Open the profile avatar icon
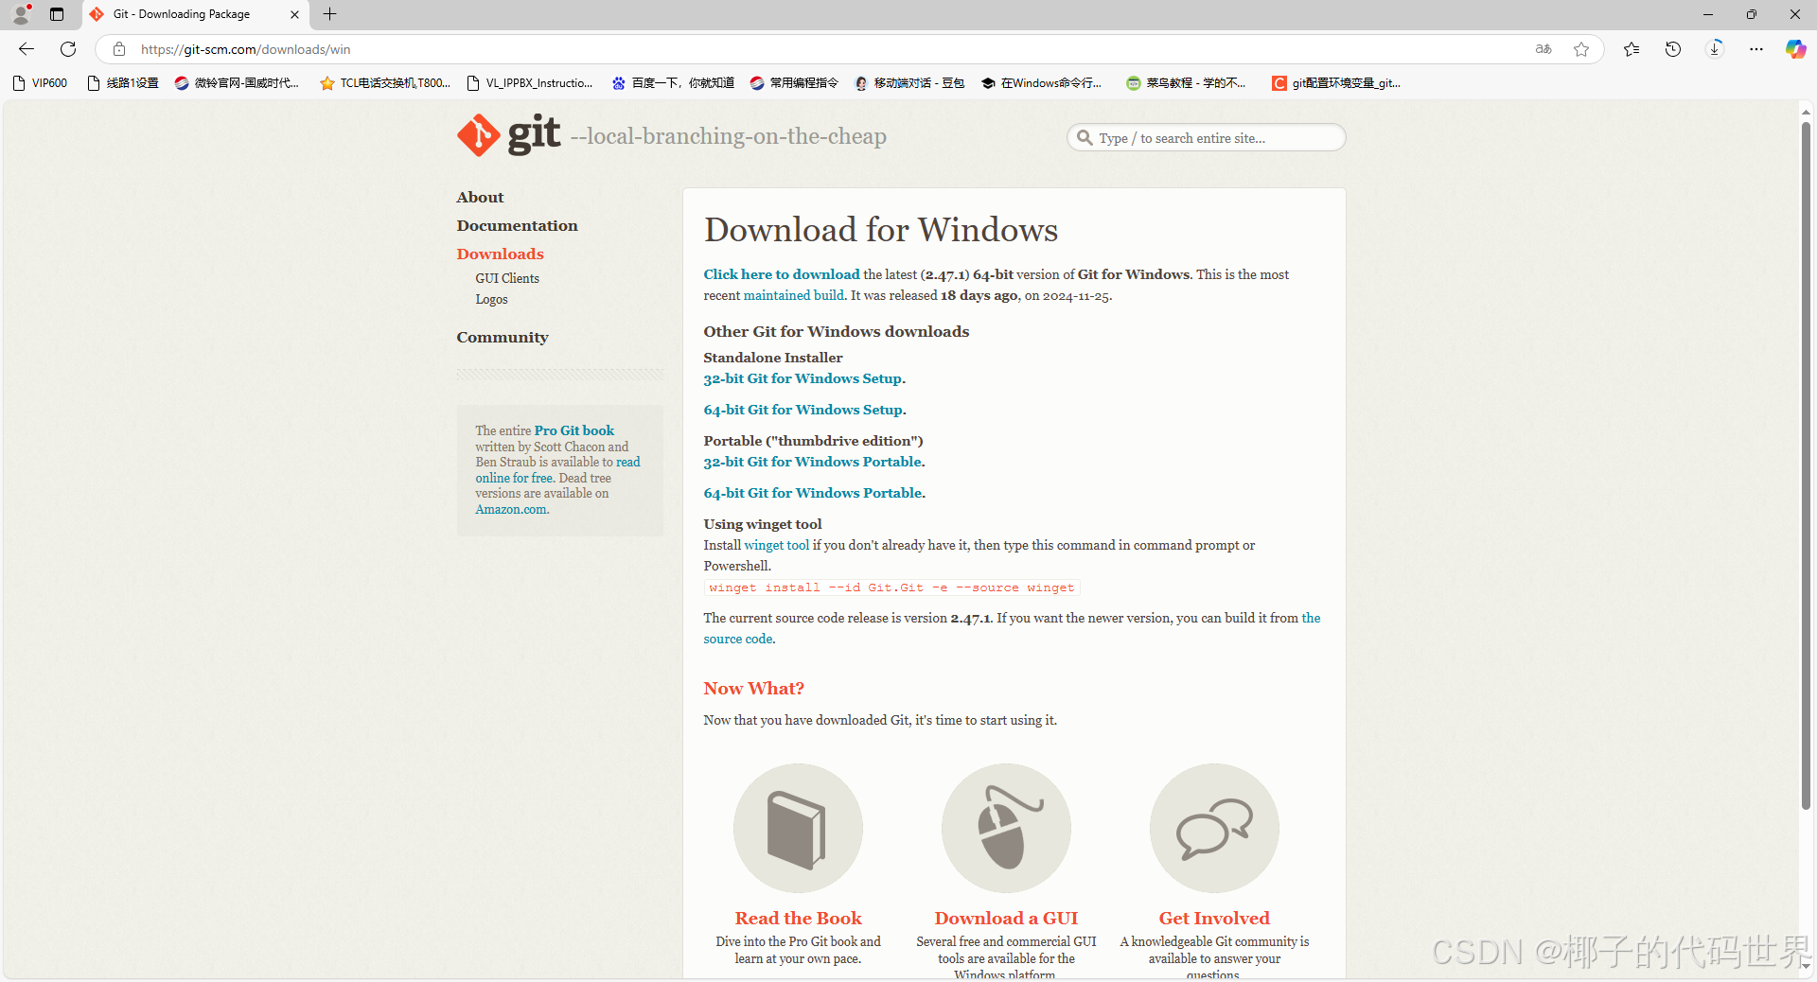This screenshot has width=1817, height=982. (21, 14)
